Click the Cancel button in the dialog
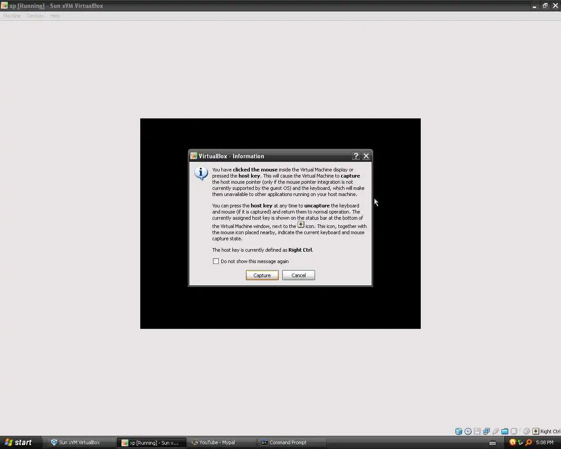 (x=298, y=275)
